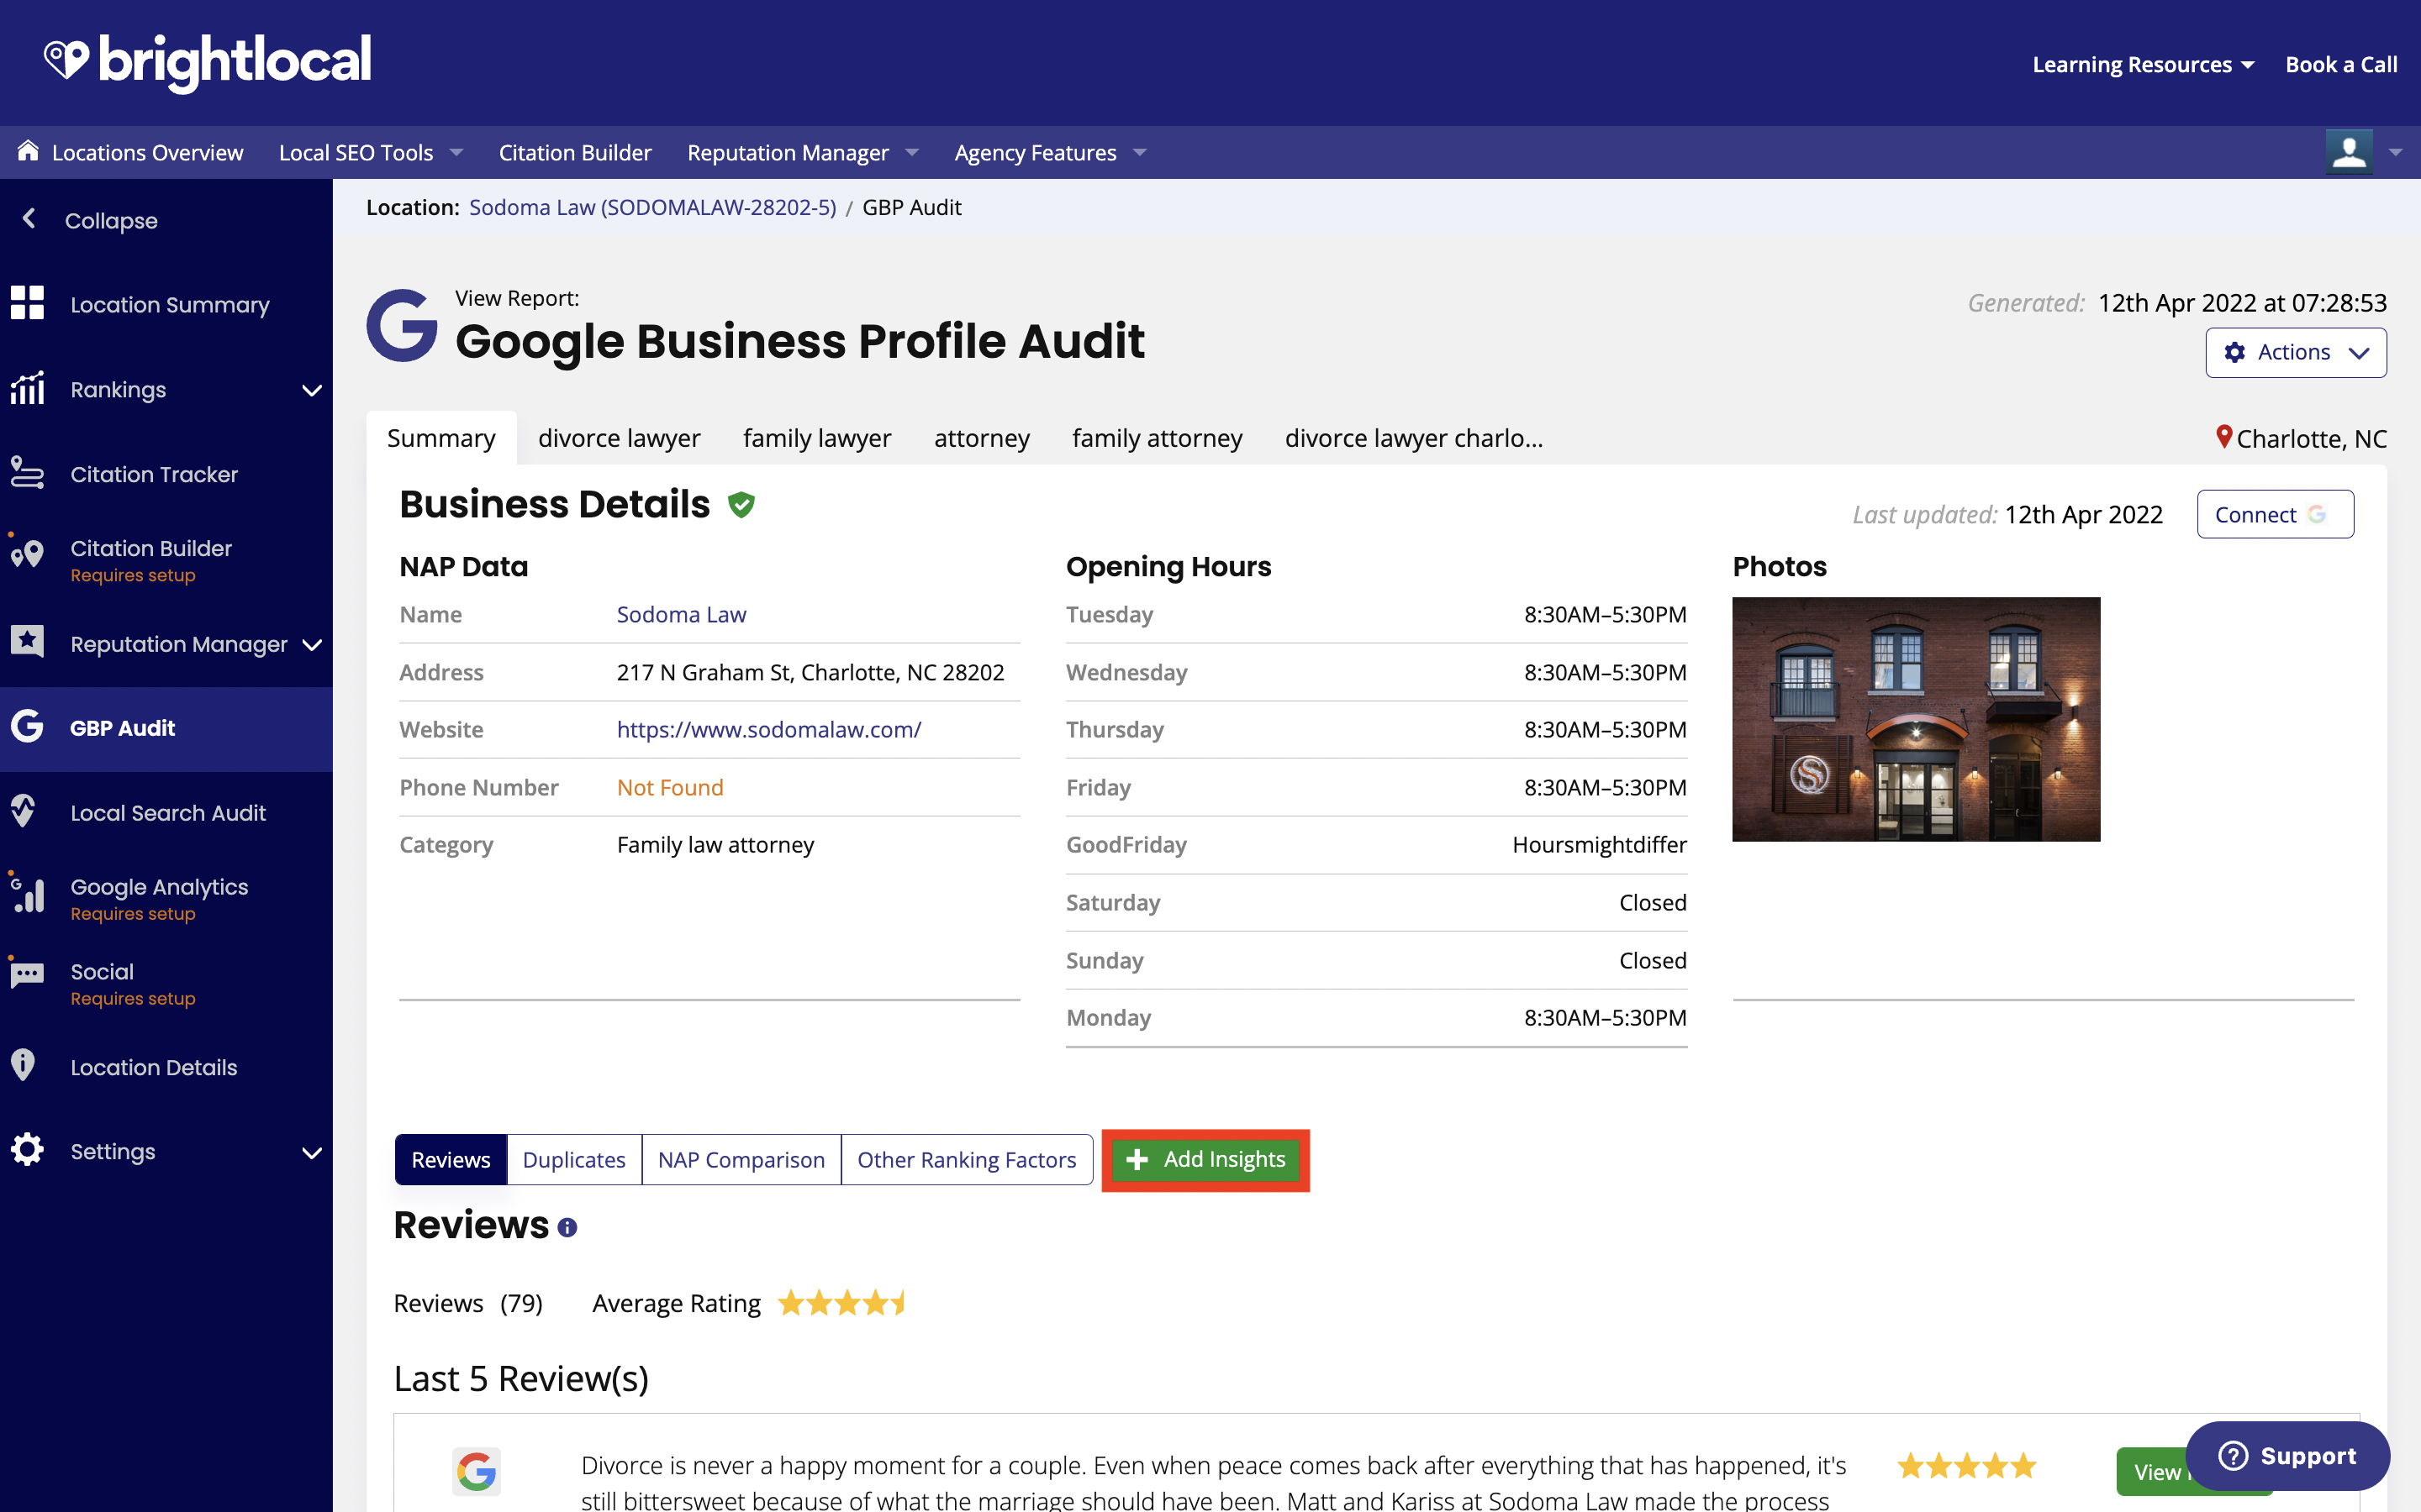Click the Google logo on the first review

coord(476,1471)
